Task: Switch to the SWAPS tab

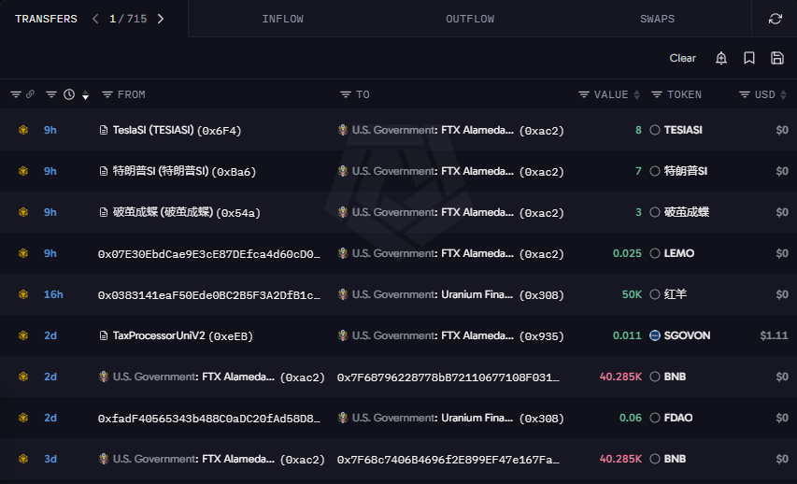Action: tap(657, 19)
